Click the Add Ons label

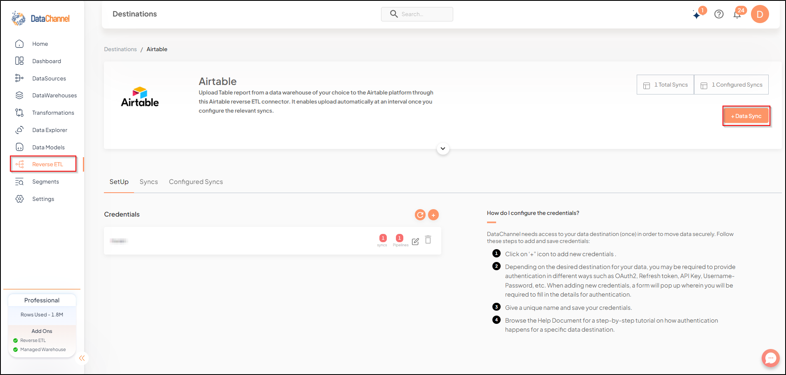tap(42, 331)
